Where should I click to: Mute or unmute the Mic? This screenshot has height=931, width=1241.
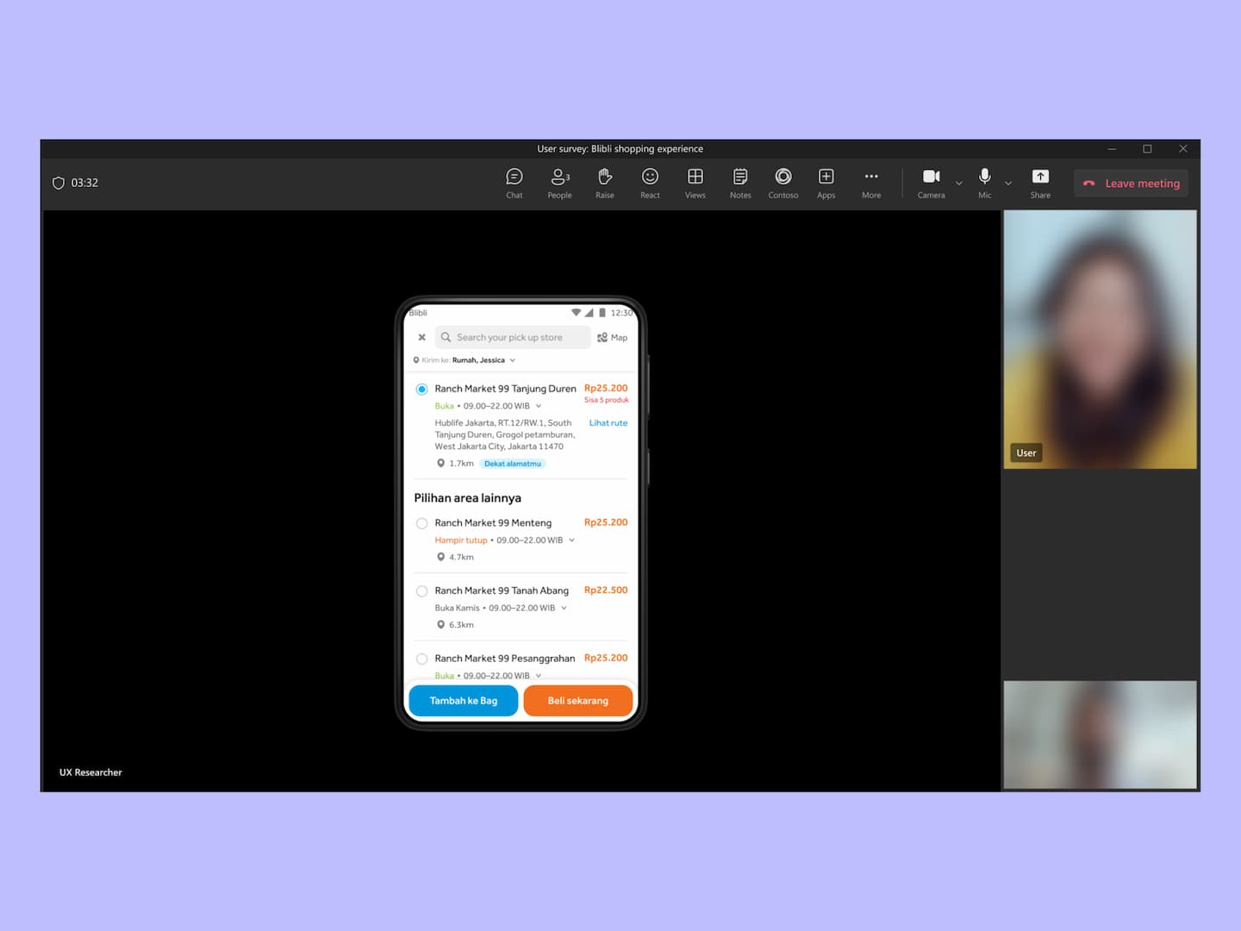pyautogui.click(x=984, y=183)
